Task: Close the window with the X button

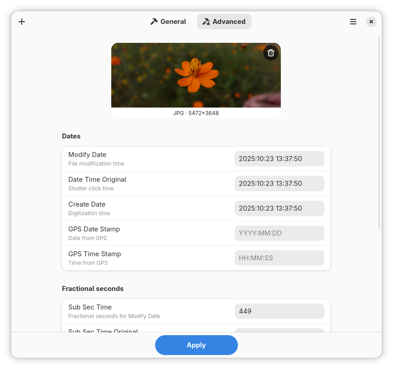Action: click(371, 22)
